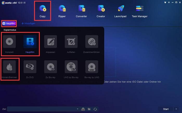This screenshot has height=113, width=182.
Task: Open the dropdown arrow beside Start
Action: pos(176,109)
